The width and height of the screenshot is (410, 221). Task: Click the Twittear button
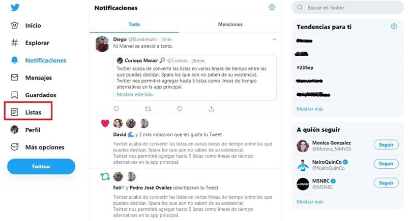41,166
